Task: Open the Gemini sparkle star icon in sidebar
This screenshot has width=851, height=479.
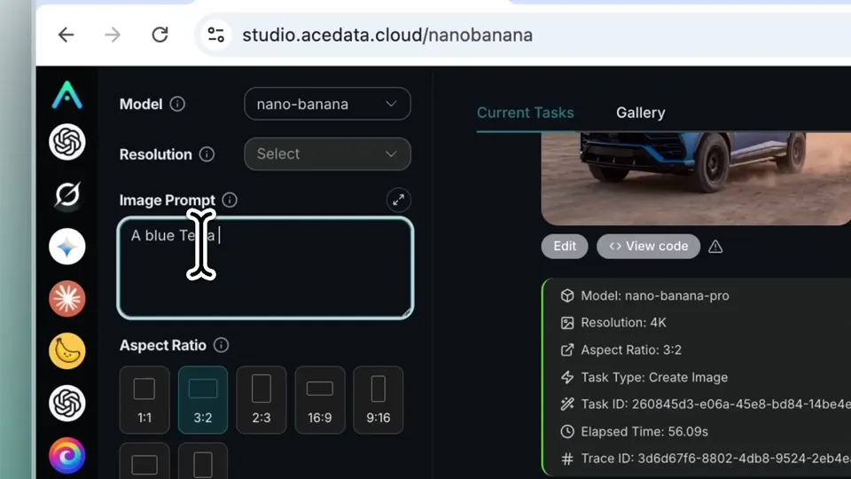Action: point(67,247)
